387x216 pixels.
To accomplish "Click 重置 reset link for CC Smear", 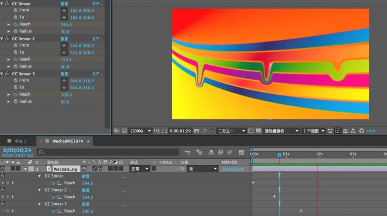I will coord(64,4).
